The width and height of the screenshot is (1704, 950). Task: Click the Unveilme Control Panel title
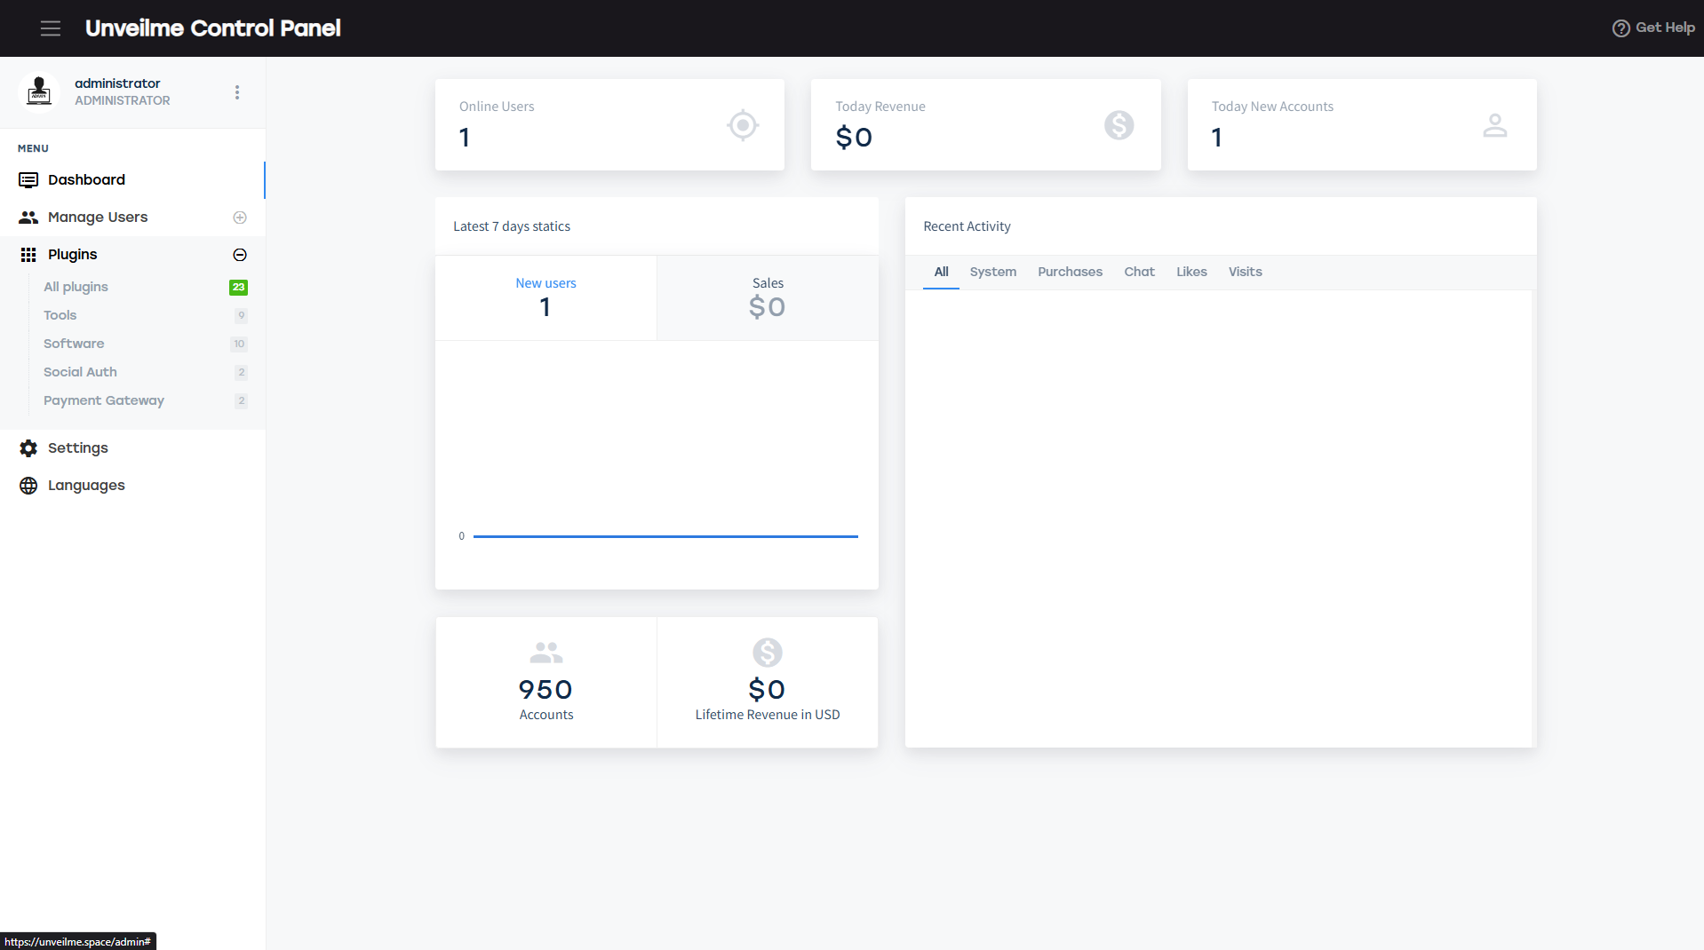tap(213, 28)
